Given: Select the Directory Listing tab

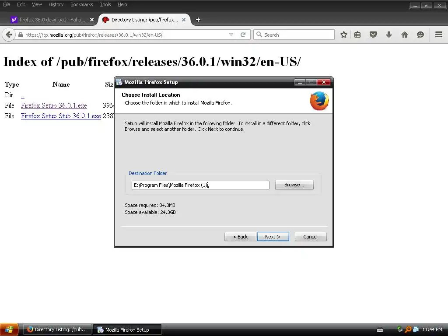Looking at the screenshot, I should pyautogui.click(x=144, y=20).
